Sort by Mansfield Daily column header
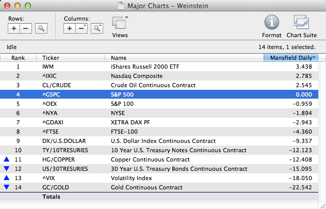The width and height of the screenshot is (326, 209). (x=290, y=58)
